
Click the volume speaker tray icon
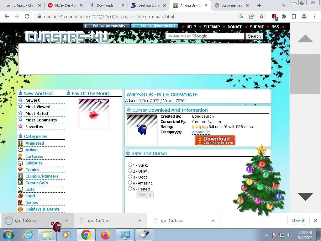tap(289, 235)
